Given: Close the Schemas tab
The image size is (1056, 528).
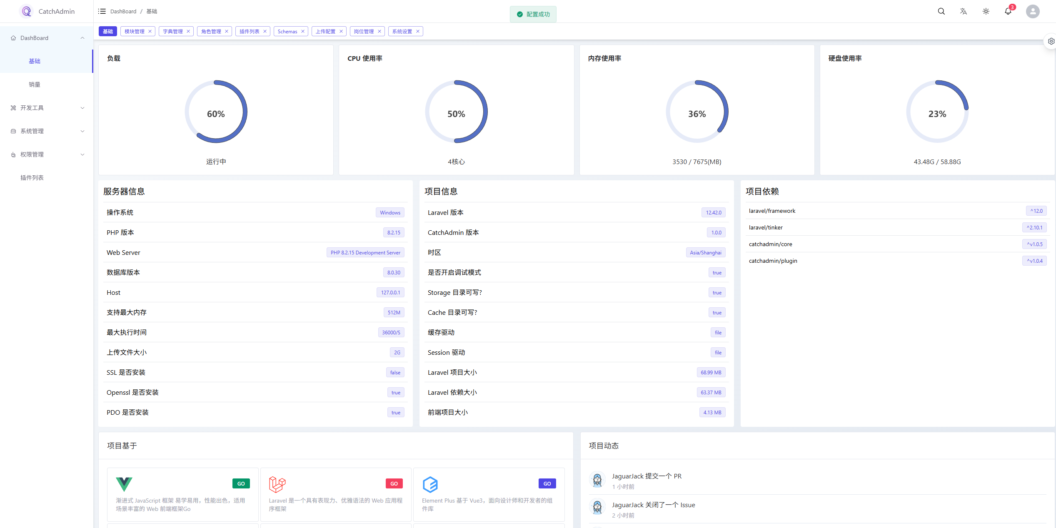Looking at the screenshot, I should point(303,31).
